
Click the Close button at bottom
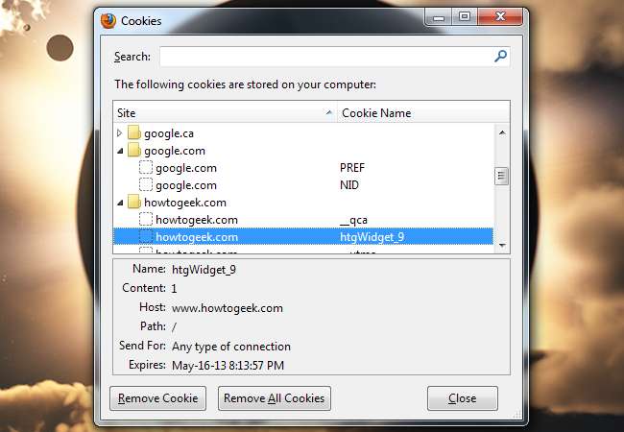(463, 398)
